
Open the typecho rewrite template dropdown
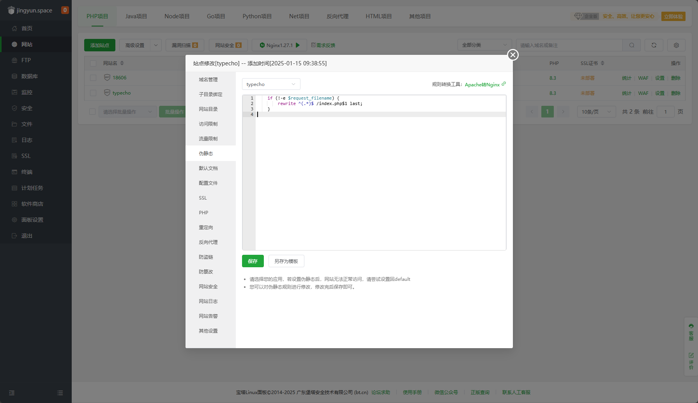271,84
